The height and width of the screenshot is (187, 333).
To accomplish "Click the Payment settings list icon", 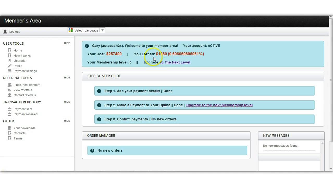I will (10, 71).
